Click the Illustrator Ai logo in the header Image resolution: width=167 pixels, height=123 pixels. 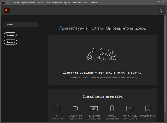7,10
